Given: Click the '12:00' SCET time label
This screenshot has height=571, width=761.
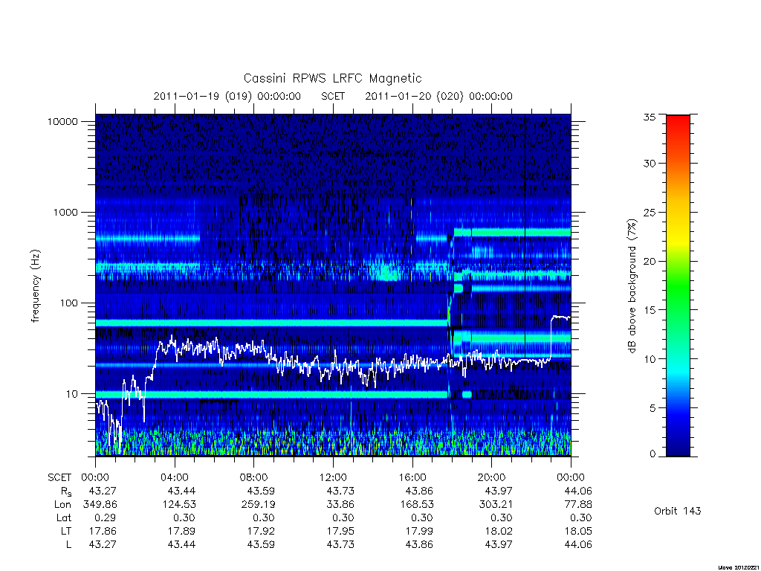Looking at the screenshot, I should [x=333, y=477].
